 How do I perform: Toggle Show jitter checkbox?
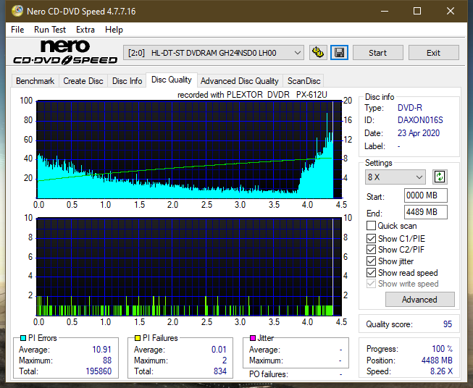371,261
